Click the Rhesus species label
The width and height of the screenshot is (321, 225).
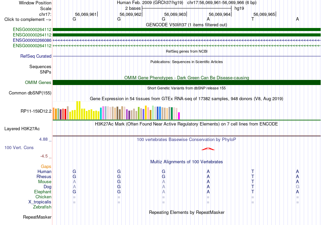(44, 176)
